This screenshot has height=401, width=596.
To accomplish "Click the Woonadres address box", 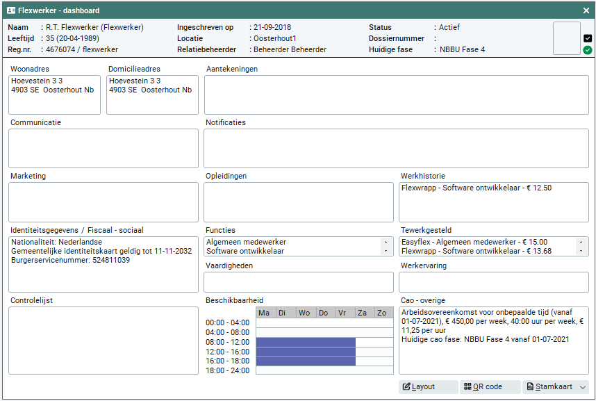I will coord(54,95).
